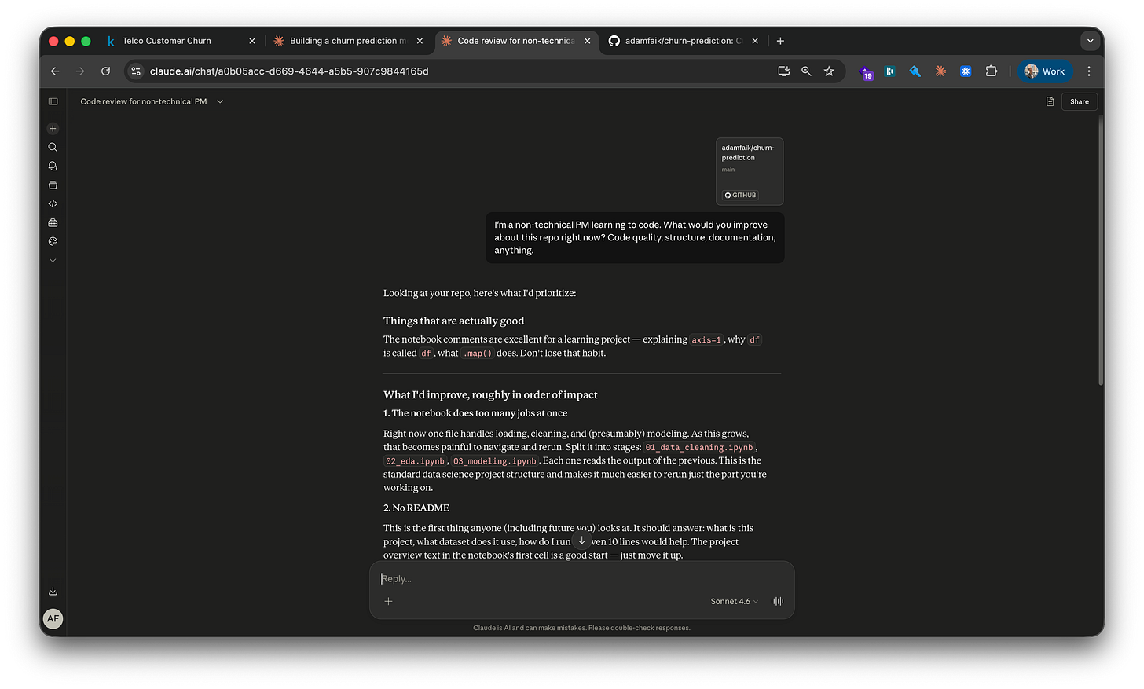Click the Share button

(x=1079, y=101)
